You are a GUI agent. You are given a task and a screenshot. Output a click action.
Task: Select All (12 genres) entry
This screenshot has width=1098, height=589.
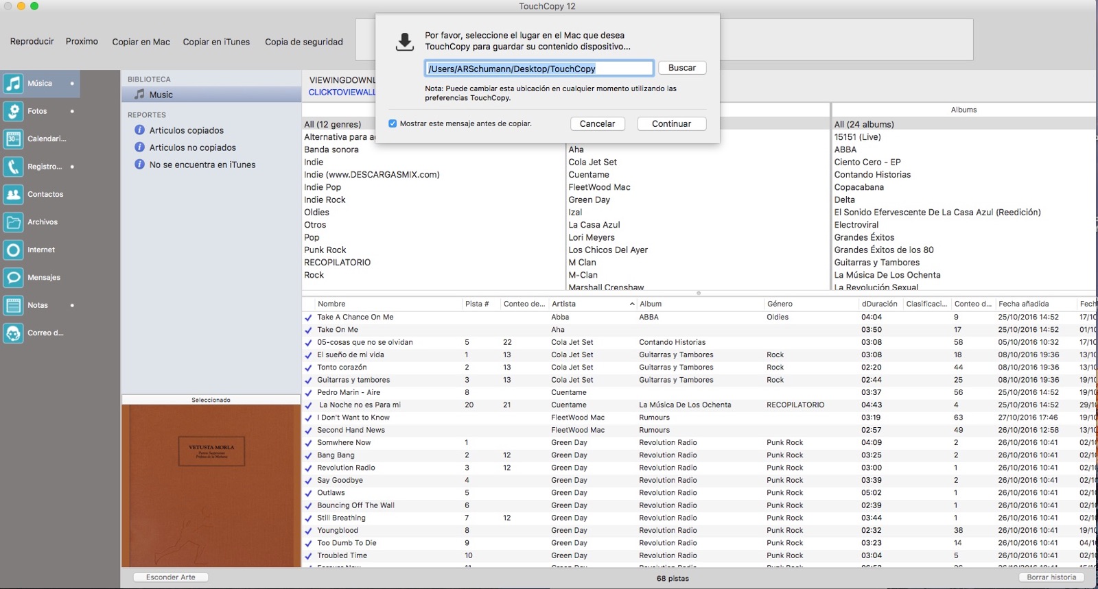click(333, 125)
